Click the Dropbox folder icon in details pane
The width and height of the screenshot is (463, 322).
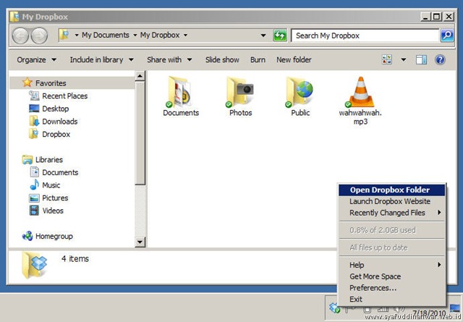coord(35,265)
